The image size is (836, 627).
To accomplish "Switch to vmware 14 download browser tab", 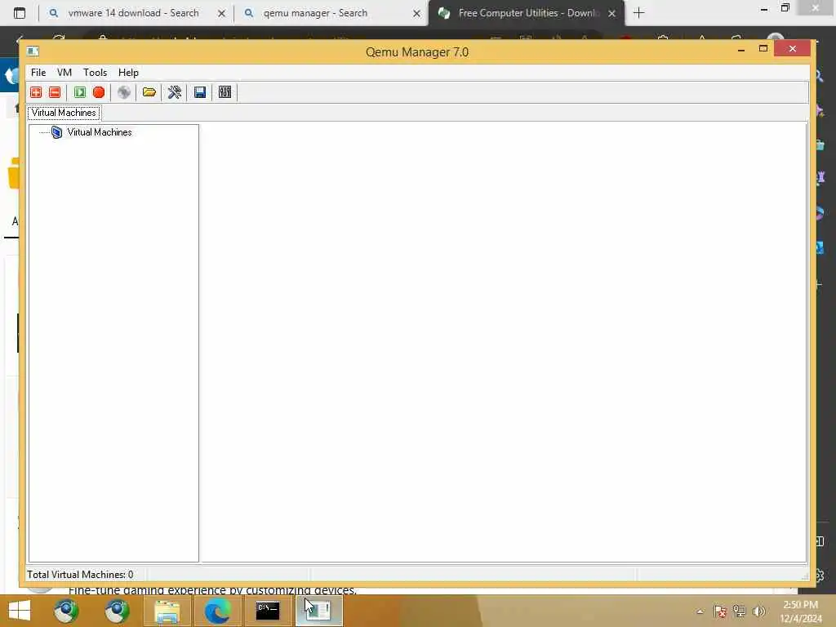I will pyautogui.click(x=133, y=13).
